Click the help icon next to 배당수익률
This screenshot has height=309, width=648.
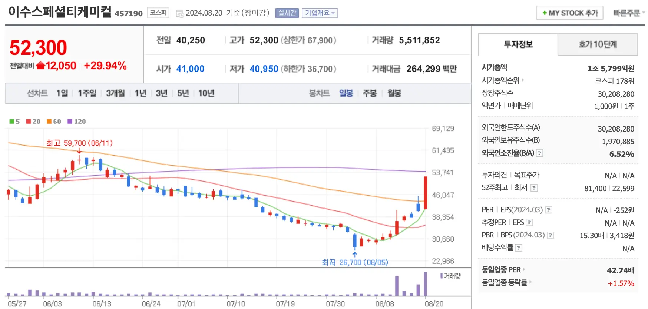[x=519, y=248]
